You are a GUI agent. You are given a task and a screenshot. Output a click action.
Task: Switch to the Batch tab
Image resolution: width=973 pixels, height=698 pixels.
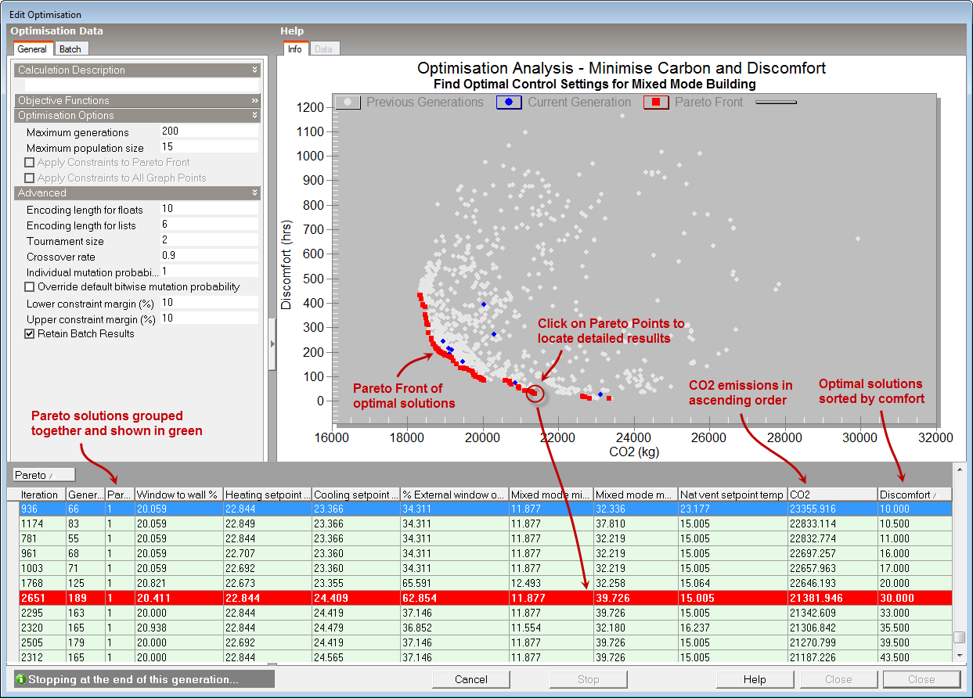(71, 49)
